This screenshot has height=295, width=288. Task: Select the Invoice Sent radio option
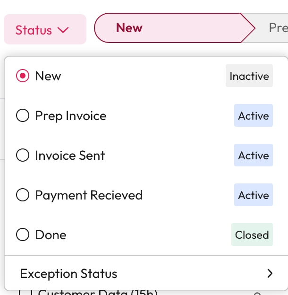click(x=23, y=156)
